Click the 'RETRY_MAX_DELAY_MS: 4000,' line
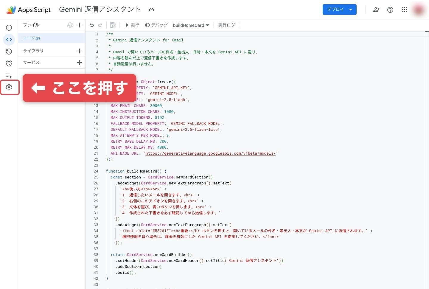 (139, 147)
